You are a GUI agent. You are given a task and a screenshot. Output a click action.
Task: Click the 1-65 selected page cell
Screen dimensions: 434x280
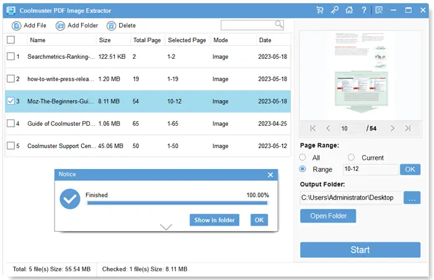pyautogui.click(x=173, y=124)
